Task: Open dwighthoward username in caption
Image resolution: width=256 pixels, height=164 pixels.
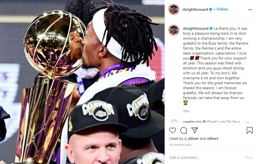Action: click(196, 28)
